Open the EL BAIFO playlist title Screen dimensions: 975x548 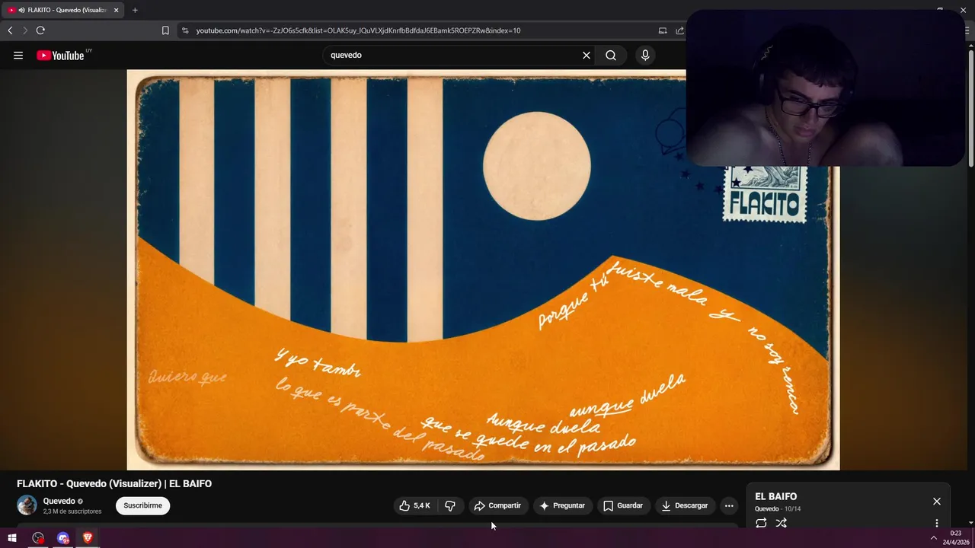pos(775,496)
